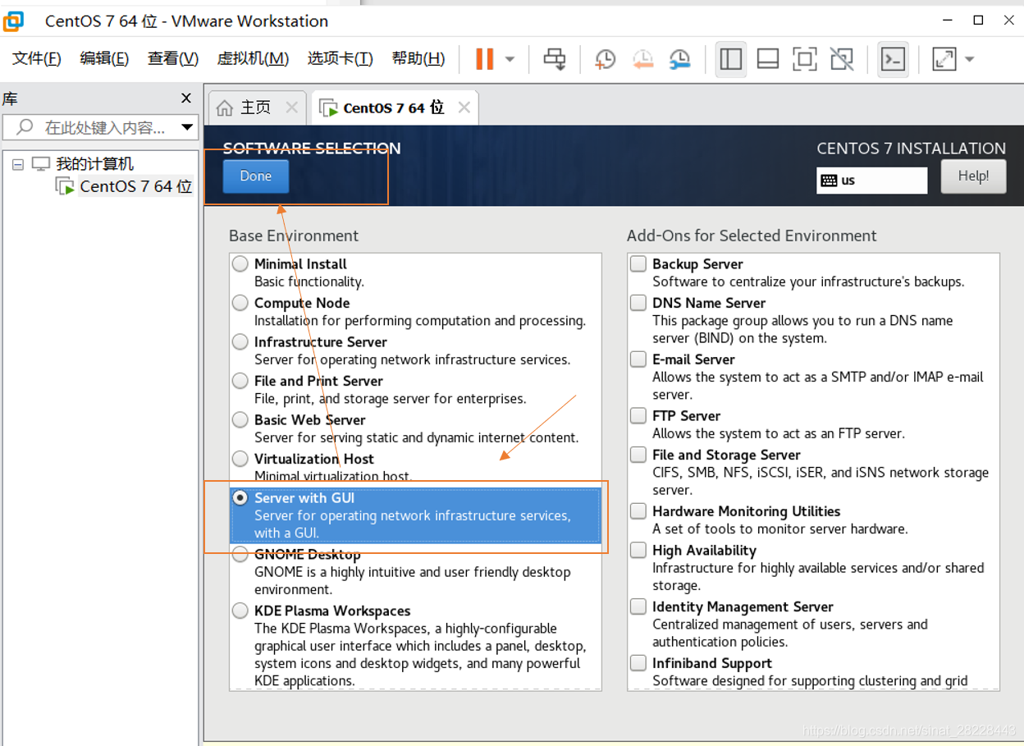The image size is (1024, 746).
Task: Click "Add-Ons for Selected Environment" heading
Action: click(752, 236)
